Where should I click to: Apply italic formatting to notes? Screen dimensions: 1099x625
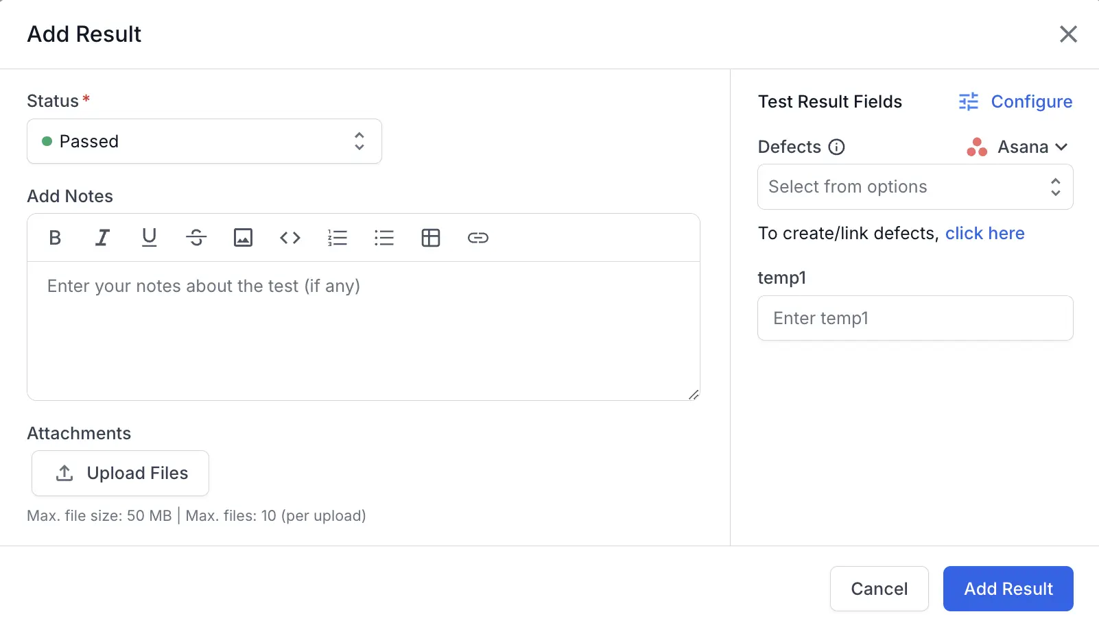tap(102, 238)
